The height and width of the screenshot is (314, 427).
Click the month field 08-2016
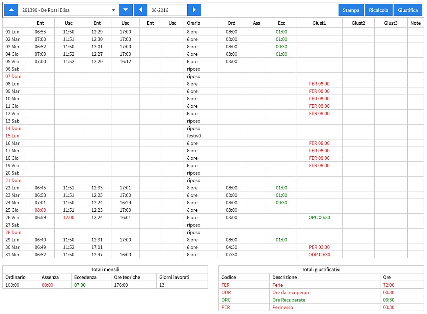[167, 10]
